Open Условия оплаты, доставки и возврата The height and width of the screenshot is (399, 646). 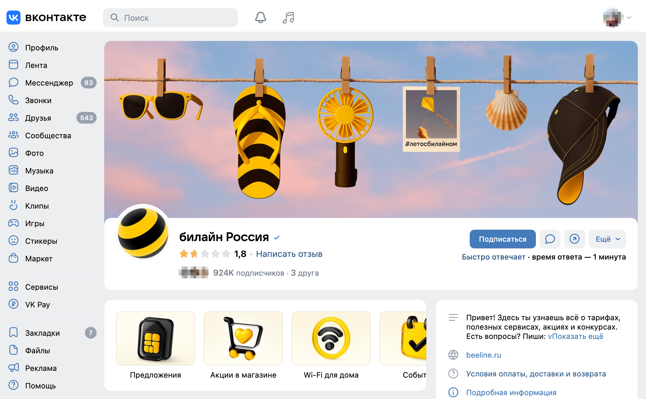point(536,374)
